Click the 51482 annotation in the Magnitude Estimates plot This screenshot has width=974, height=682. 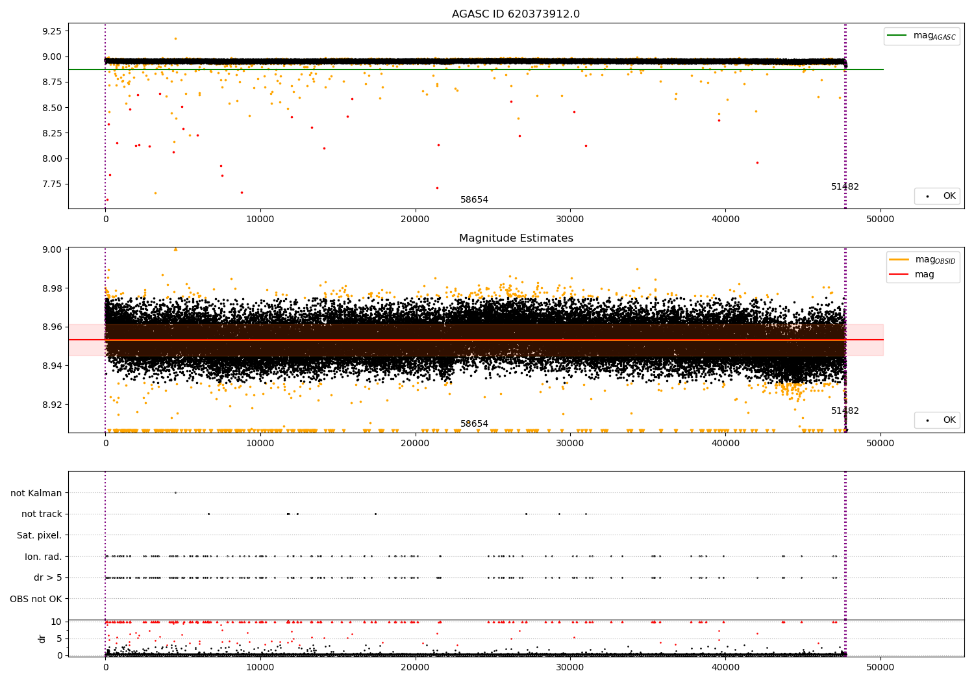[845, 410]
